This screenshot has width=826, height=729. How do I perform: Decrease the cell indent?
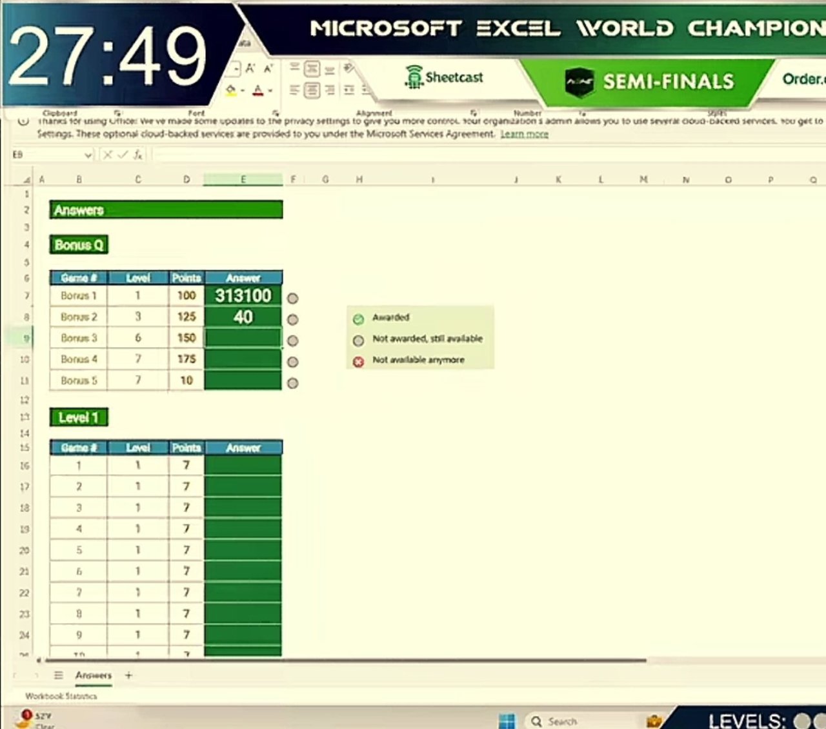[x=349, y=90]
